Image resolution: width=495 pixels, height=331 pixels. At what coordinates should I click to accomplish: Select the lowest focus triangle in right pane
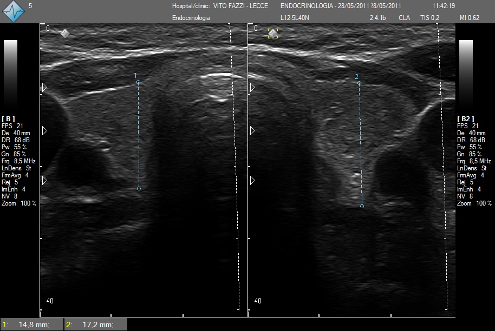point(252,180)
